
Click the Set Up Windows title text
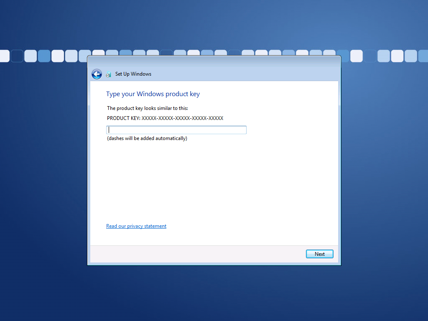coord(133,74)
